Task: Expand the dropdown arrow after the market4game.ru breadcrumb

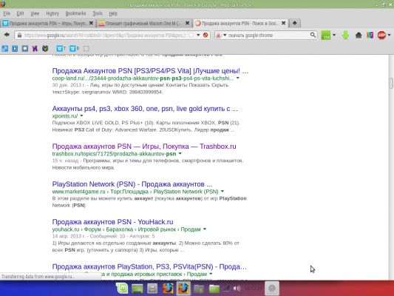Action: (223, 191)
